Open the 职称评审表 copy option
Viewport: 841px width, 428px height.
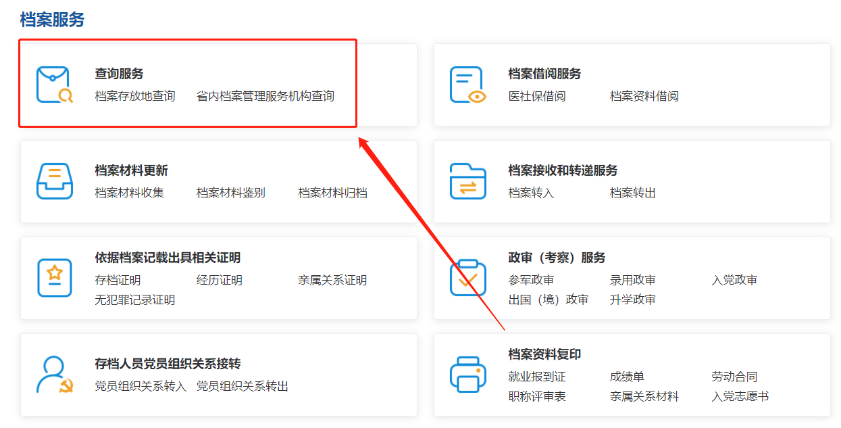click(x=537, y=396)
